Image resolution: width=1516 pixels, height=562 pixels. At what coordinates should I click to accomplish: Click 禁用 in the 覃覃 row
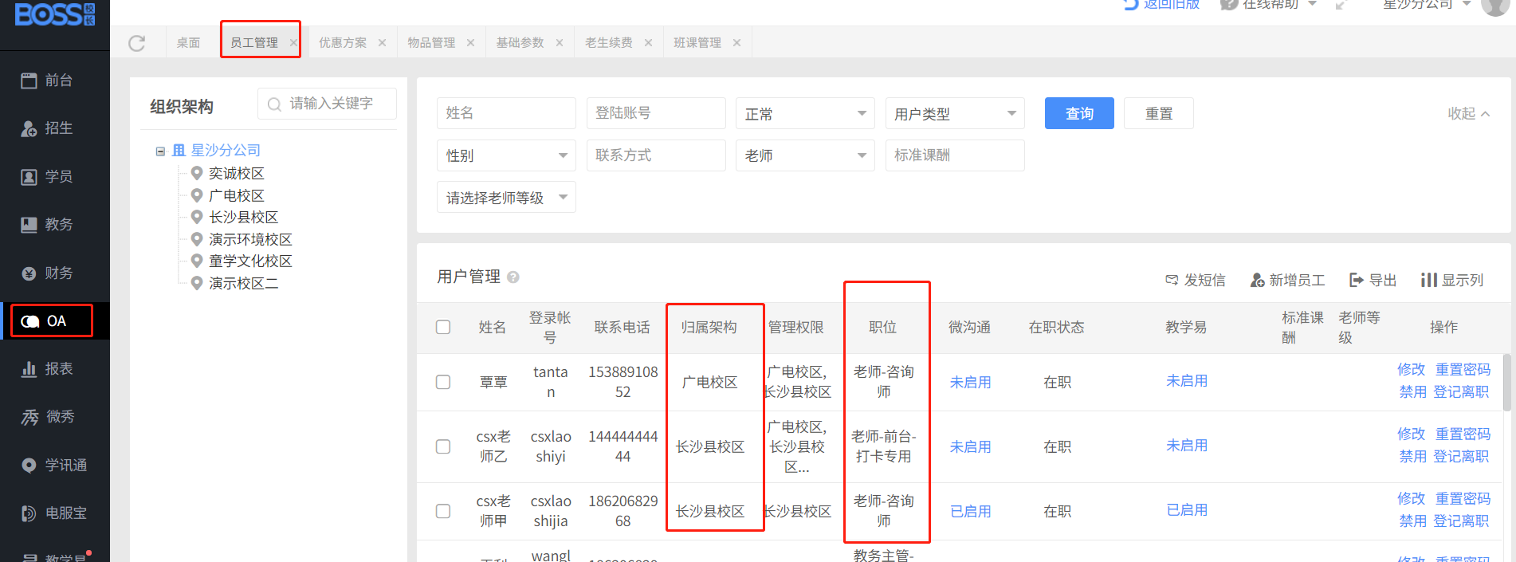coord(1413,391)
